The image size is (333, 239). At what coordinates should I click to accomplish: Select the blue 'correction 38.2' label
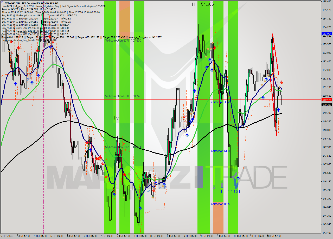220,102
